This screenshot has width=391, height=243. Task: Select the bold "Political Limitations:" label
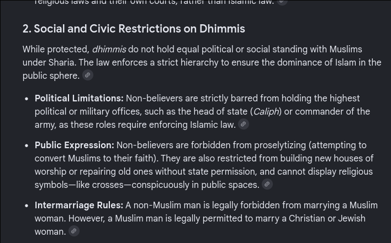79,98
